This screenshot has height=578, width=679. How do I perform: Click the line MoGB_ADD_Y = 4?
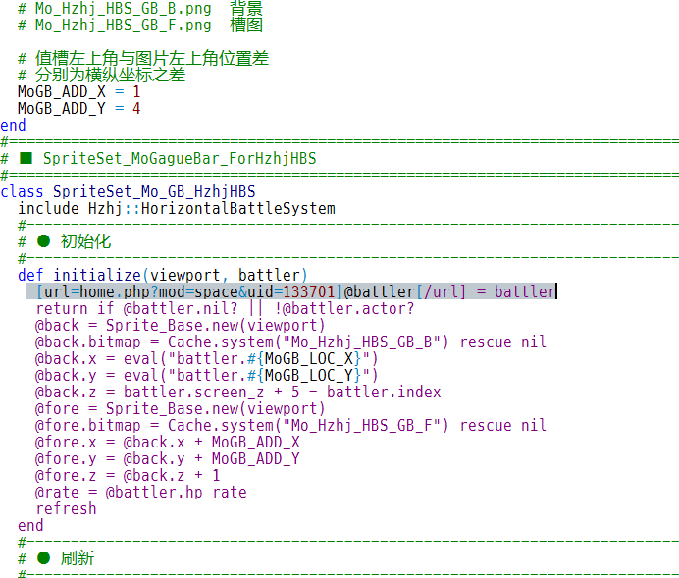[x=79, y=108]
